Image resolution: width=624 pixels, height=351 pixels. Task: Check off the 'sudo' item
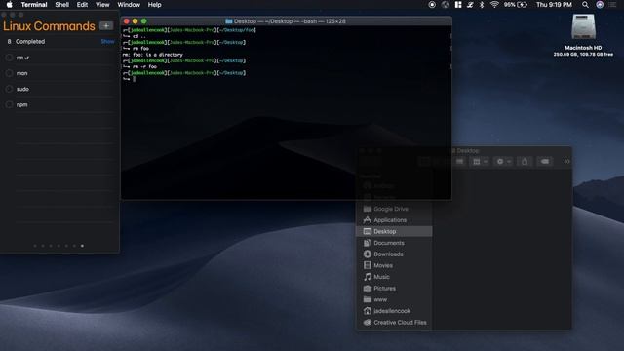click(9, 89)
